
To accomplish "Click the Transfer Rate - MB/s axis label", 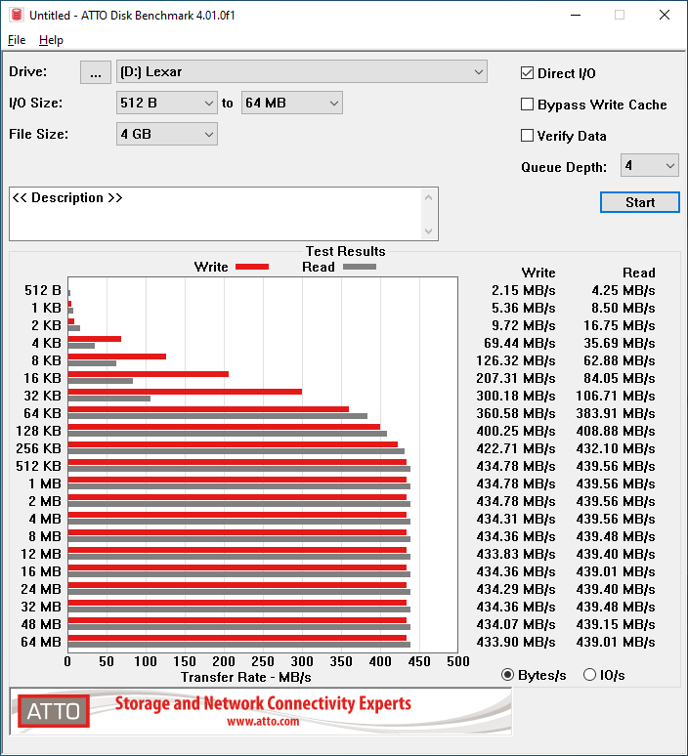I will 246,677.
